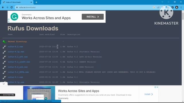
Task: Click the USB icon beside rufus-4.1.exe
Action: tap(4, 77)
